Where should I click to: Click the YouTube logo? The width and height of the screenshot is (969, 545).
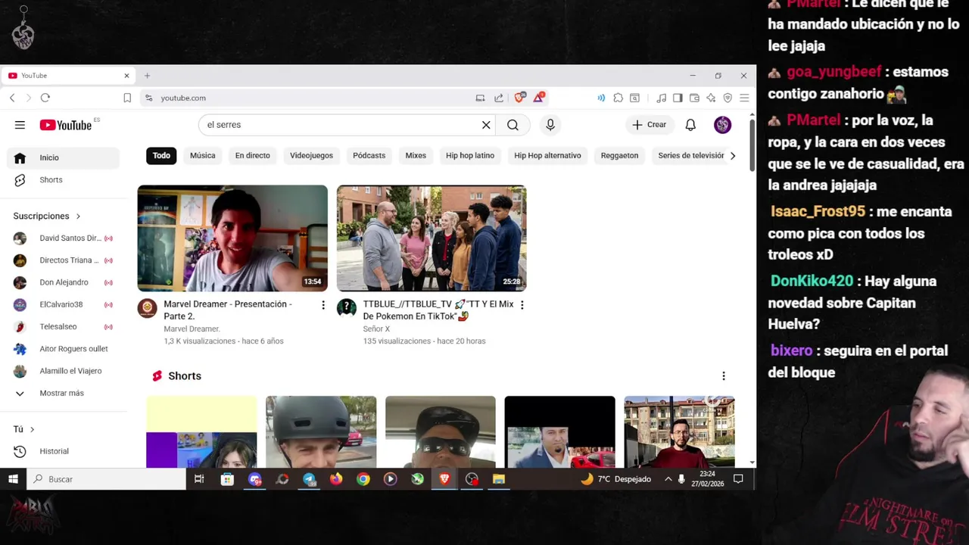pos(65,125)
